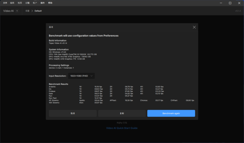The height and width of the screenshot is (143, 244).
Task: Click the Gaia 1X 06.21 fps value
Action: point(98,94)
